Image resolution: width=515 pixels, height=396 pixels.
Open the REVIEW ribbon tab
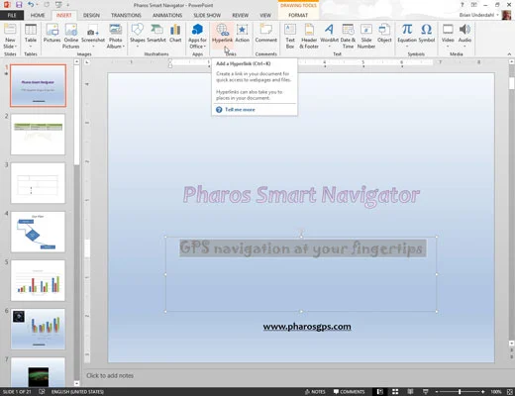[x=240, y=15]
